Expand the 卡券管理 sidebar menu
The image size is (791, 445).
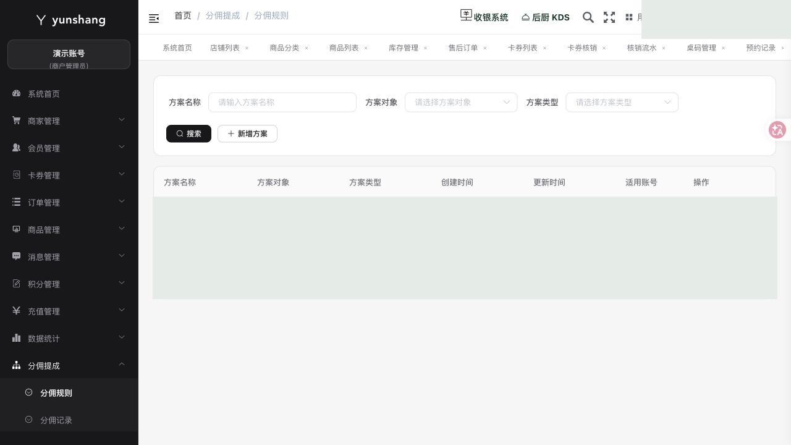69,176
